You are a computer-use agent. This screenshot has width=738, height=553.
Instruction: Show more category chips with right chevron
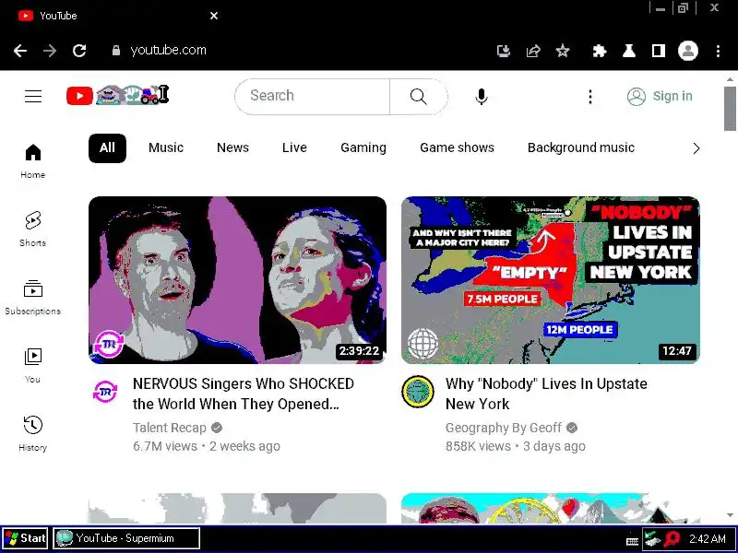pyautogui.click(x=696, y=148)
